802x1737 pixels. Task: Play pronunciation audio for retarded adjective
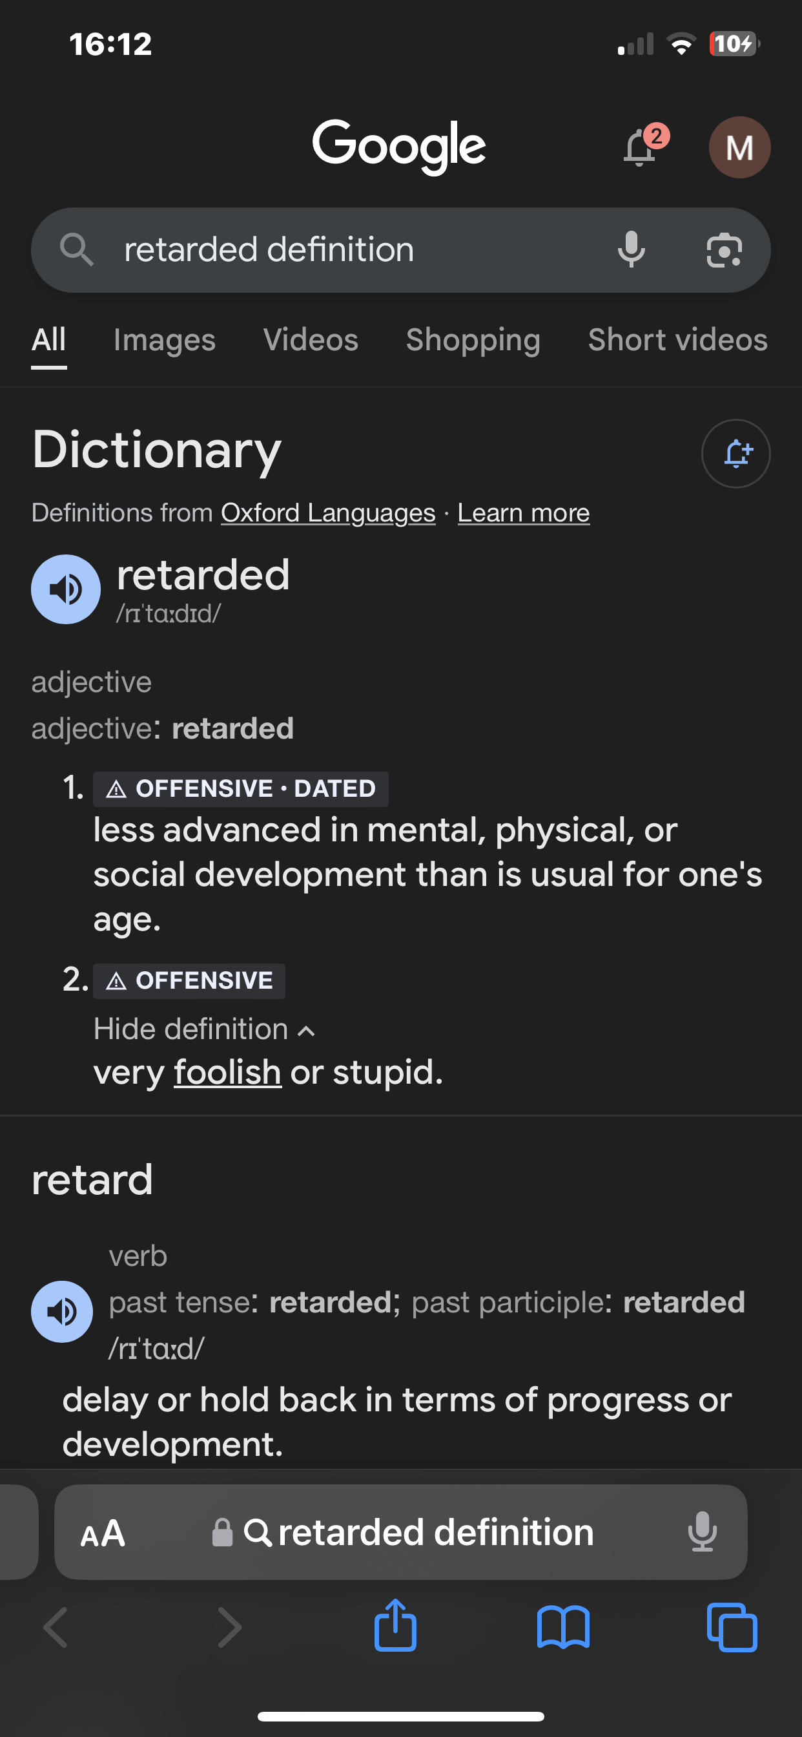coord(66,589)
